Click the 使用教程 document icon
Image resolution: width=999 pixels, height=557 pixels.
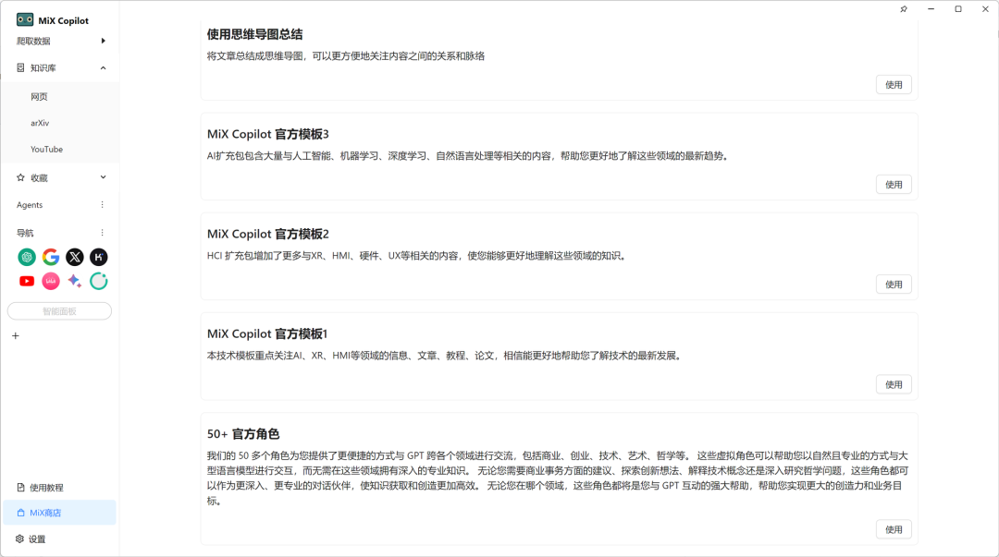[20, 488]
